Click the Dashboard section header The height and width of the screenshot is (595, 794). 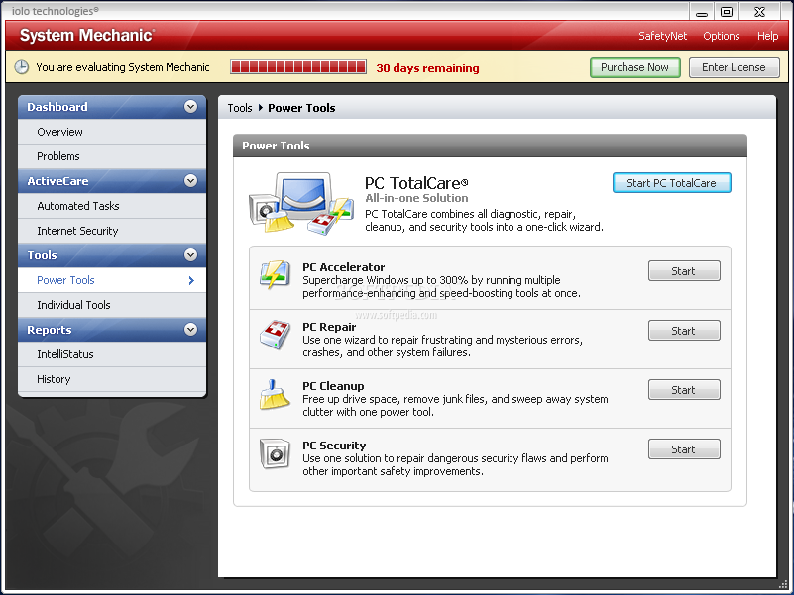(x=112, y=107)
